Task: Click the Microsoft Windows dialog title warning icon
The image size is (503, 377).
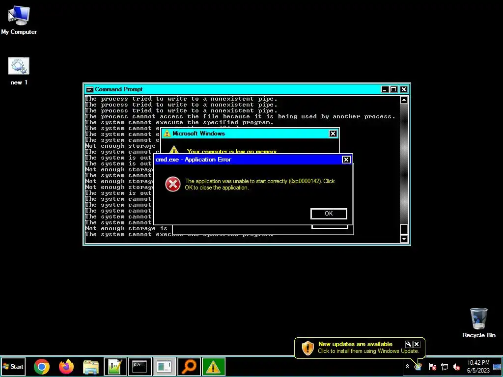Action: (167, 134)
